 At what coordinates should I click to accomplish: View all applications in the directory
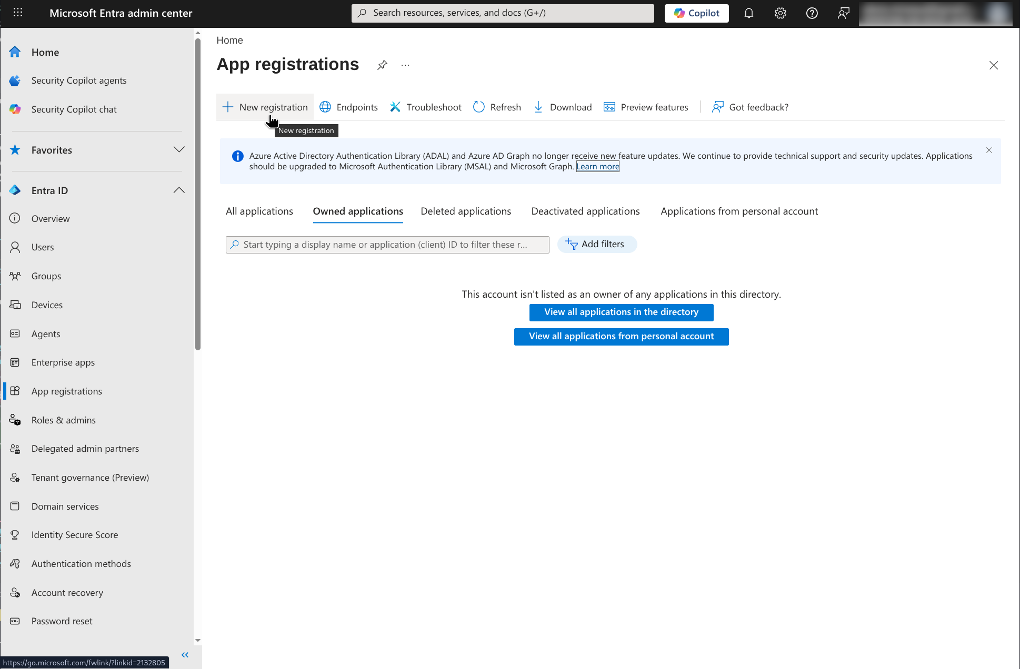(x=621, y=312)
